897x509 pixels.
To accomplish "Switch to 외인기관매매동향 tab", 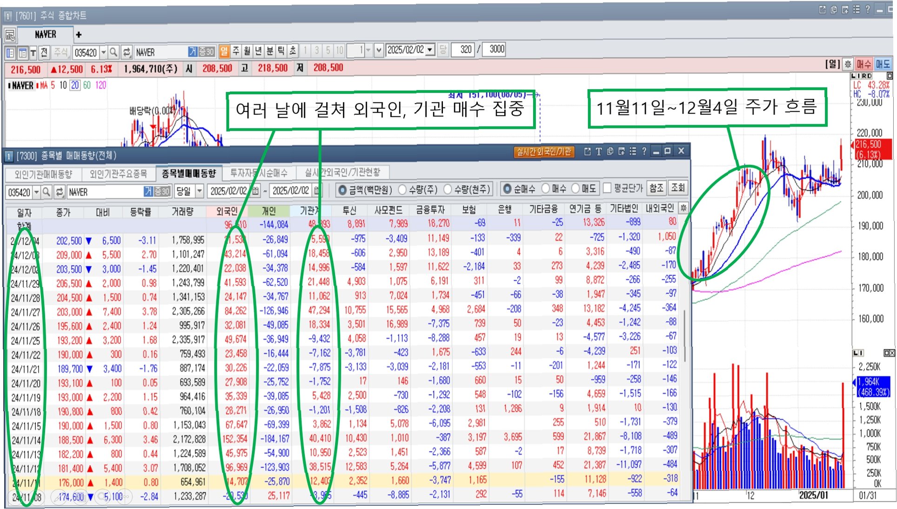I will (43, 174).
